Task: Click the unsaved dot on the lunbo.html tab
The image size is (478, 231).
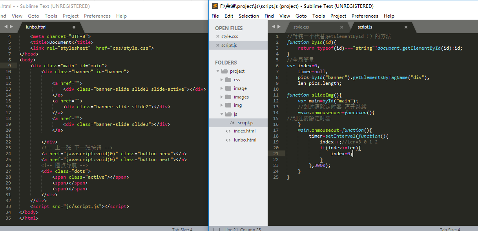Action: coord(74,27)
